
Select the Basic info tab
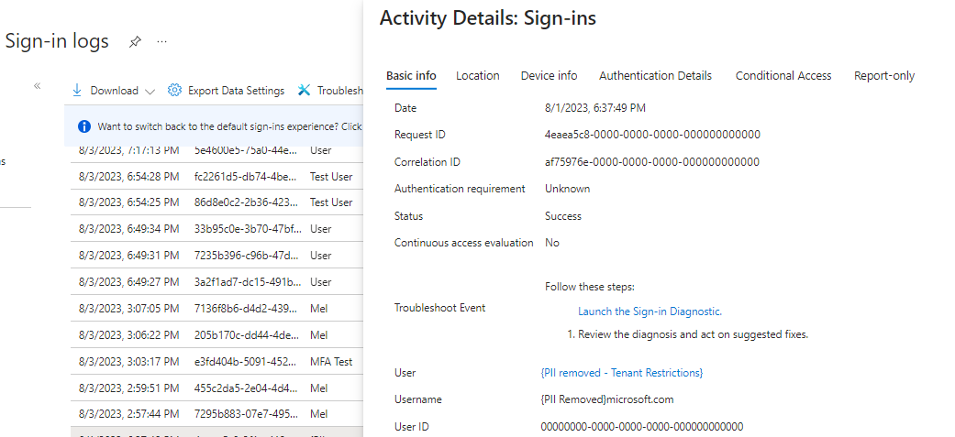pyautogui.click(x=411, y=76)
